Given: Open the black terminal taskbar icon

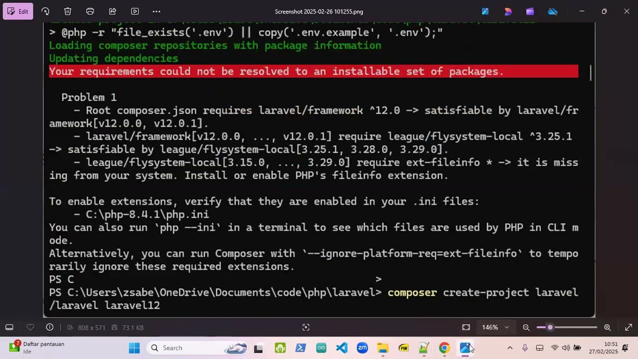Looking at the screenshot, I should (258, 348).
